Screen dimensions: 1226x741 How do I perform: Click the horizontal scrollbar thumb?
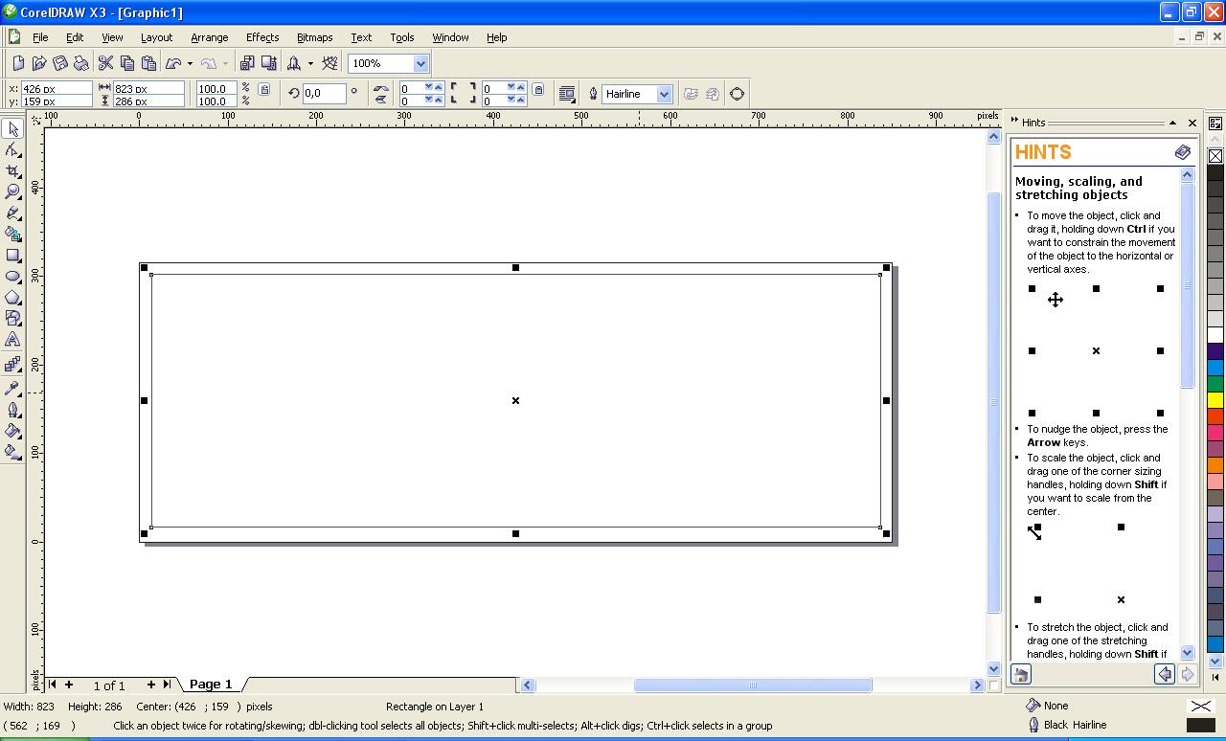(753, 685)
